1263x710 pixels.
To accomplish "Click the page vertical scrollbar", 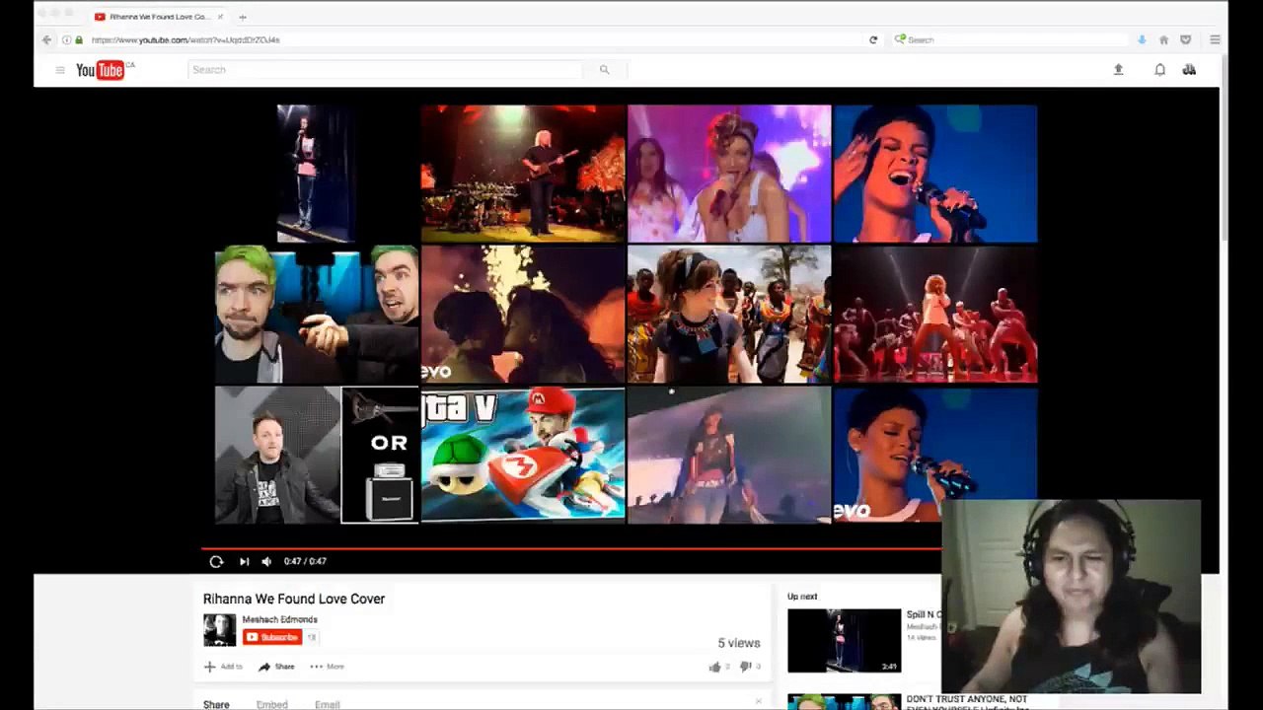I will [1225, 148].
